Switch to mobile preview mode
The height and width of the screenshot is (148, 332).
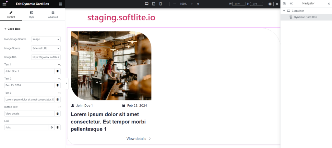click(160, 4)
